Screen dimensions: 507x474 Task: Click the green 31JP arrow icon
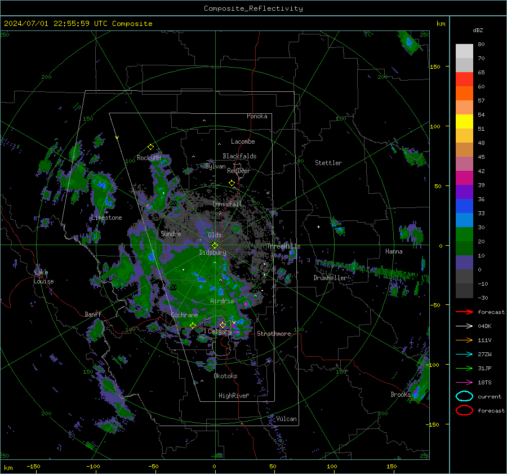[464, 368]
